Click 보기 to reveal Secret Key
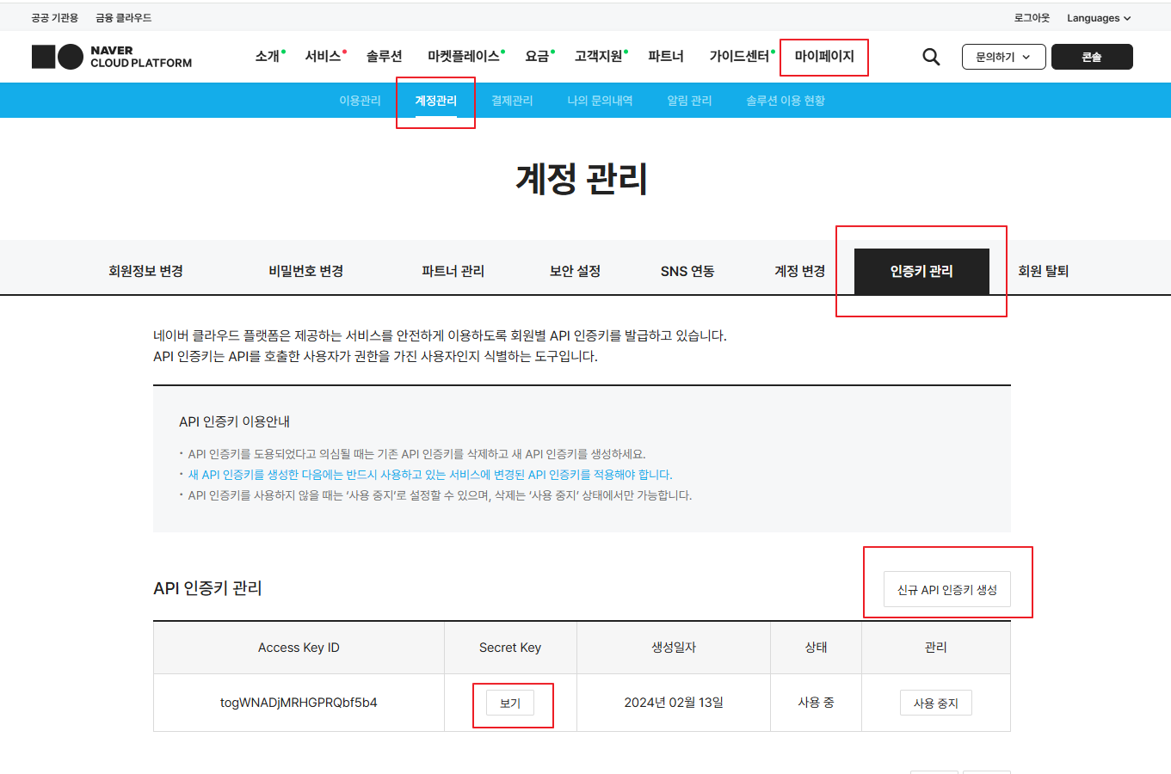This screenshot has width=1171, height=774. (x=510, y=703)
